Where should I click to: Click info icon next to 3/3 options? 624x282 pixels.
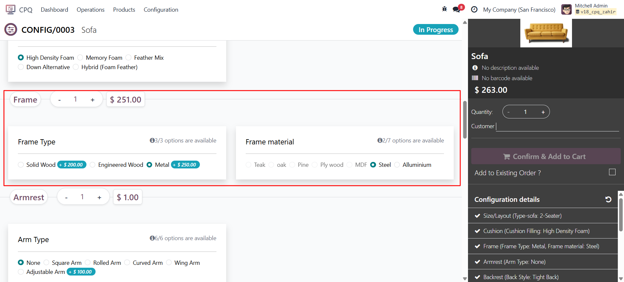(x=152, y=140)
